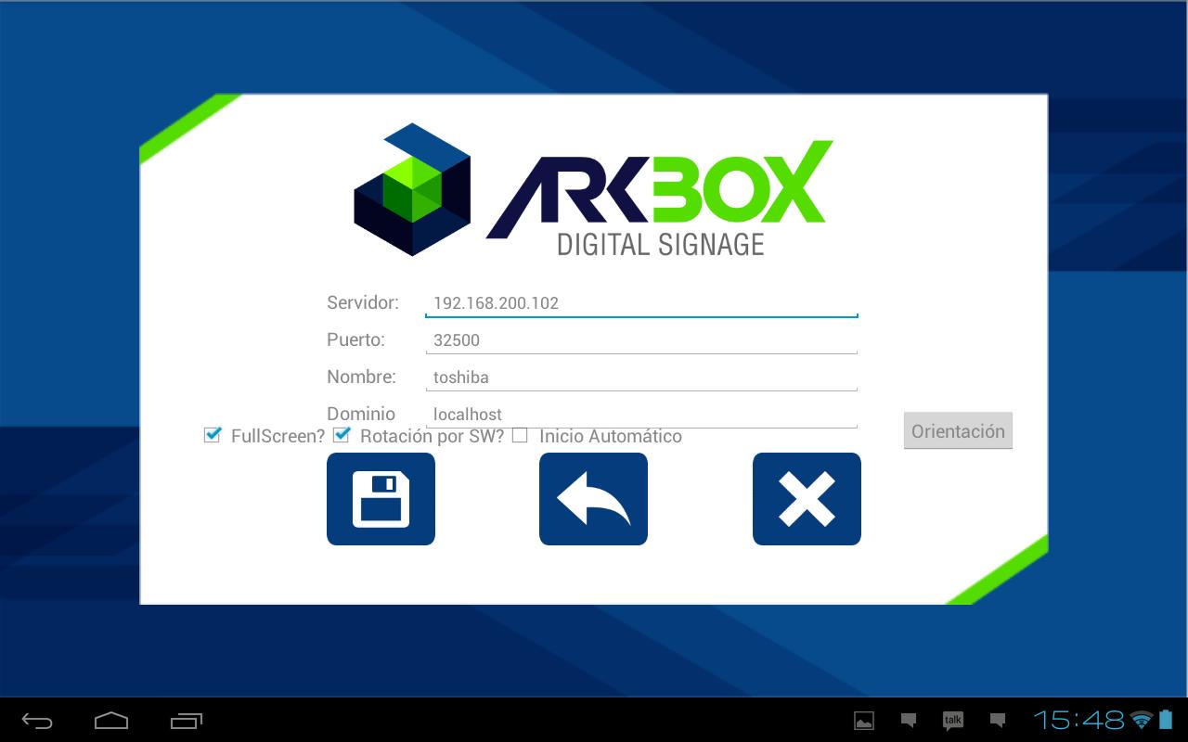Image resolution: width=1188 pixels, height=742 pixels.
Task: Open Android recent apps icon
Action: pyautogui.click(x=187, y=721)
